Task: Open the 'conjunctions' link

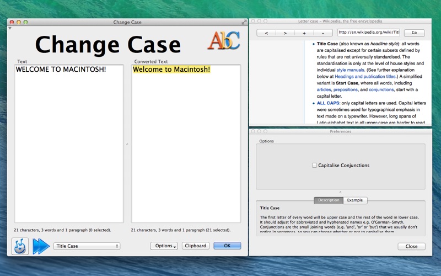Action: 381,89
